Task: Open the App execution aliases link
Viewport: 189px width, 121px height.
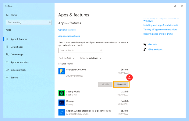Action: (69, 36)
